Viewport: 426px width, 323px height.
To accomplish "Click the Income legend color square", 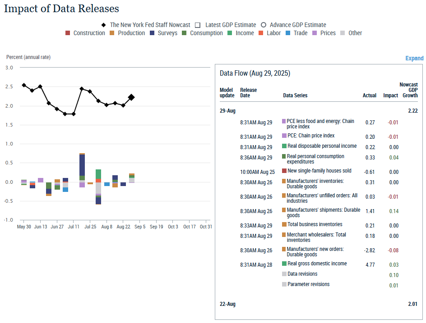I will [x=230, y=33].
